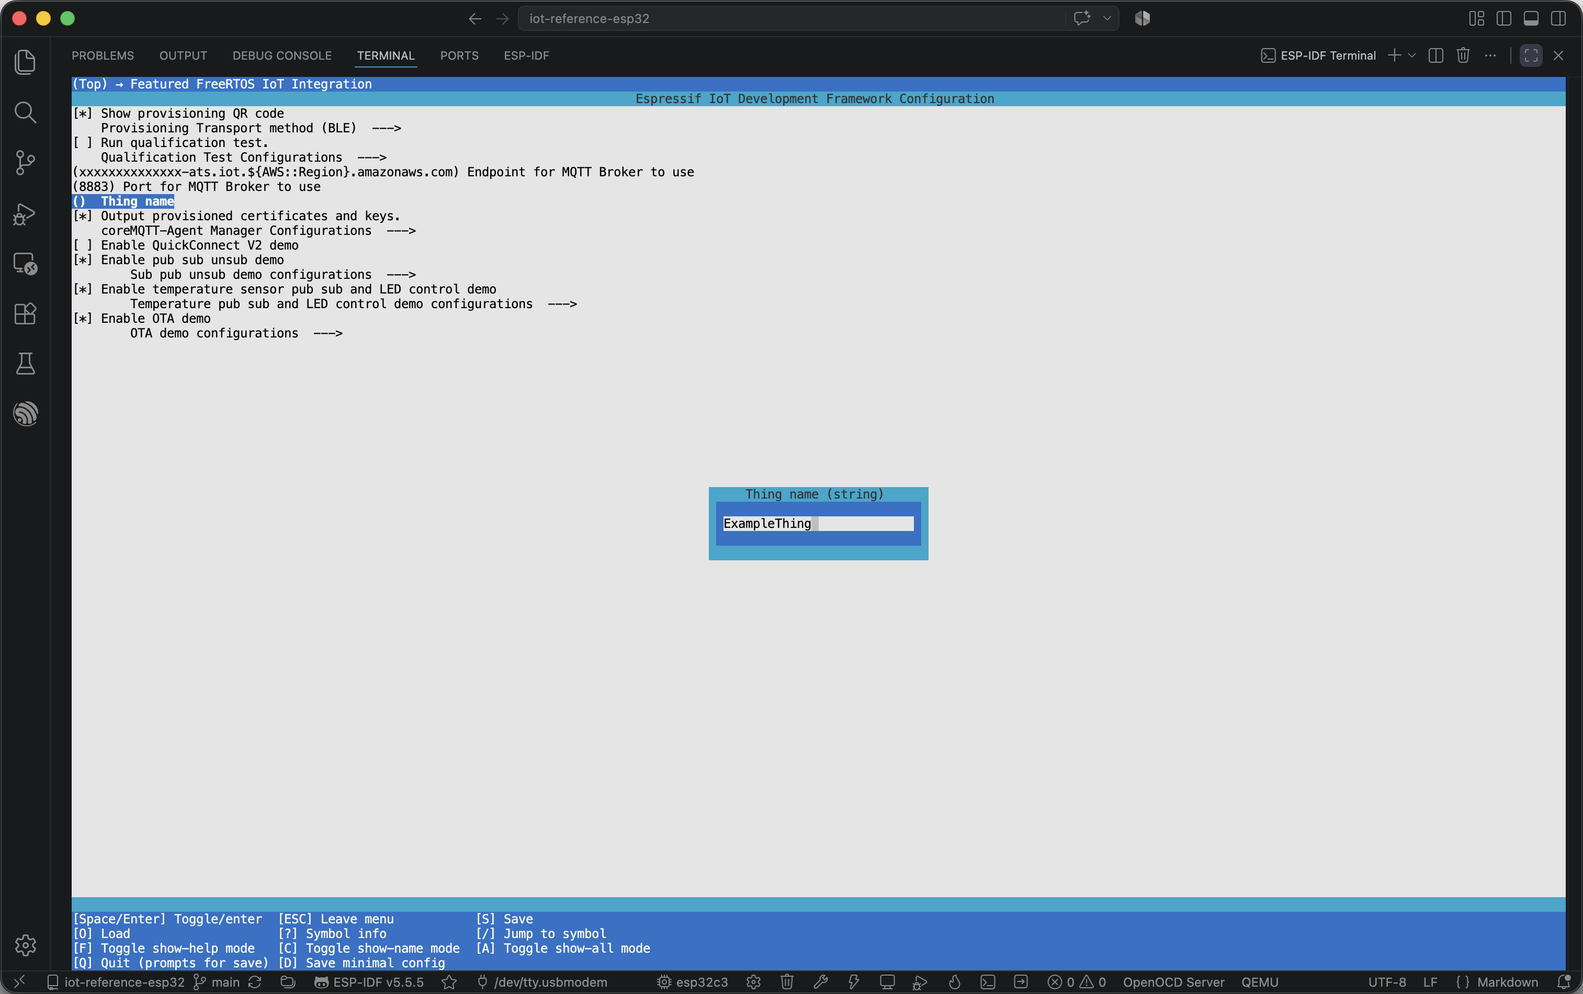Open the new terminal launch profile dropdown
This screenshot has height=994, width=1583.
coord(1412,55)
